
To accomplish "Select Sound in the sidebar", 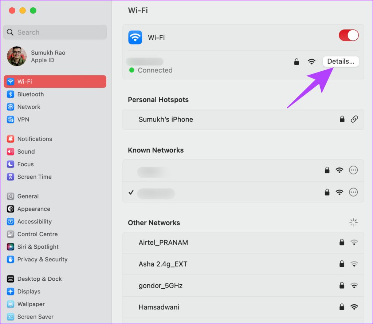I will pyautogui.click(x=26, y=151).
